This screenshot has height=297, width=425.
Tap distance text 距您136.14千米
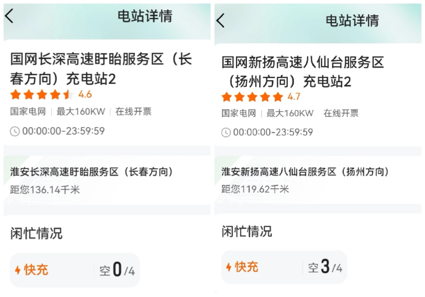45,190
